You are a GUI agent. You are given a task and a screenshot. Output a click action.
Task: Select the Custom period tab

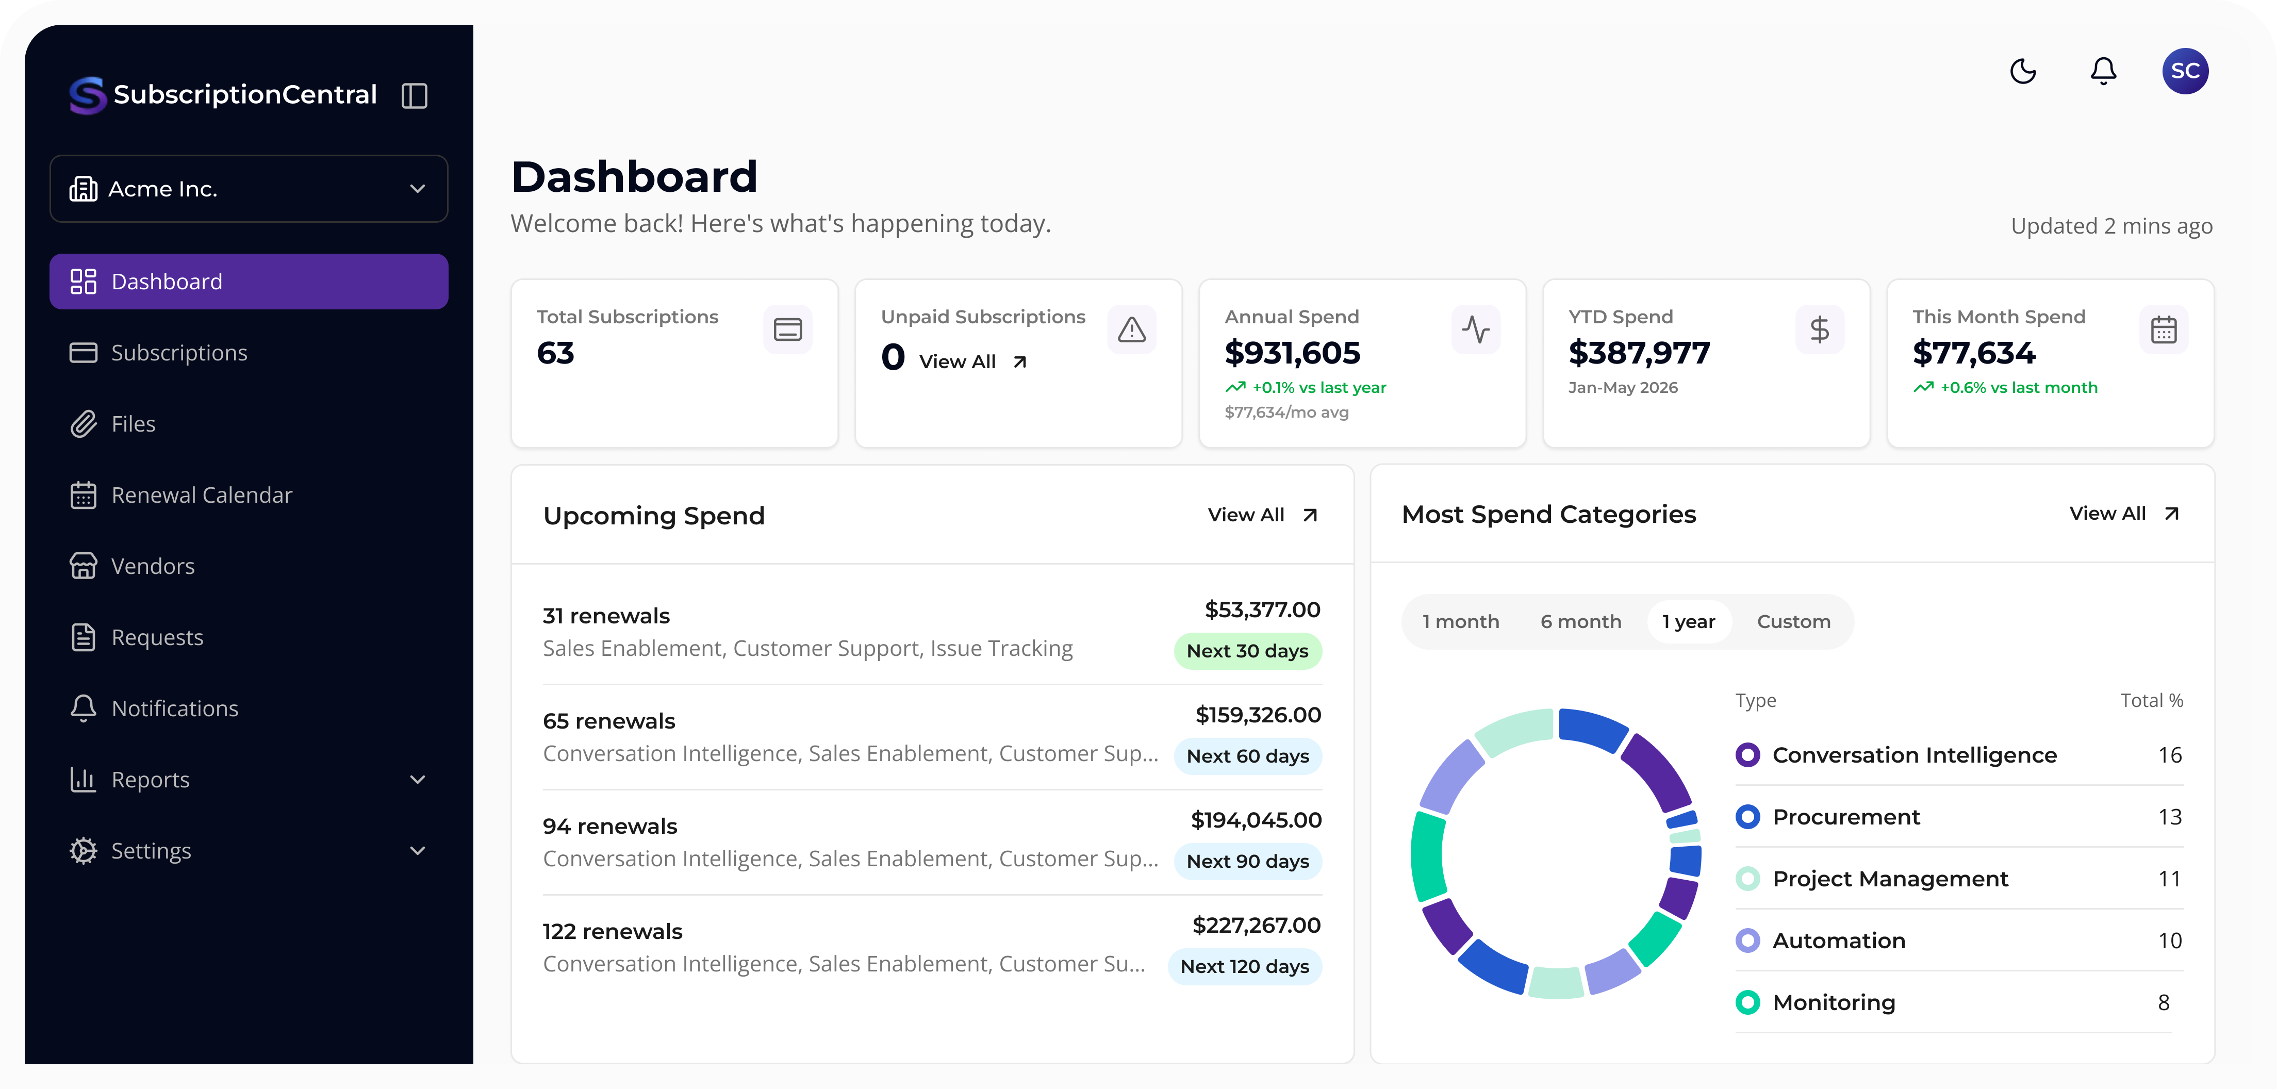tap(1793, 621)
